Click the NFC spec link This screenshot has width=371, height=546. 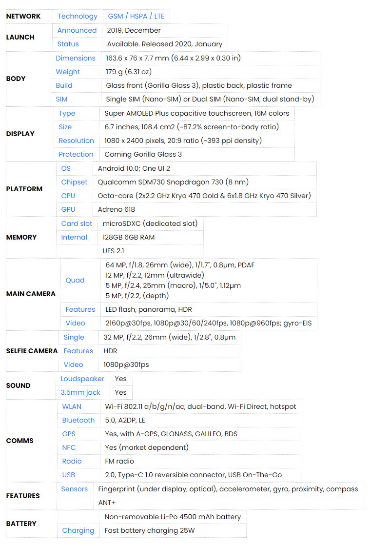tap(69, 447)
